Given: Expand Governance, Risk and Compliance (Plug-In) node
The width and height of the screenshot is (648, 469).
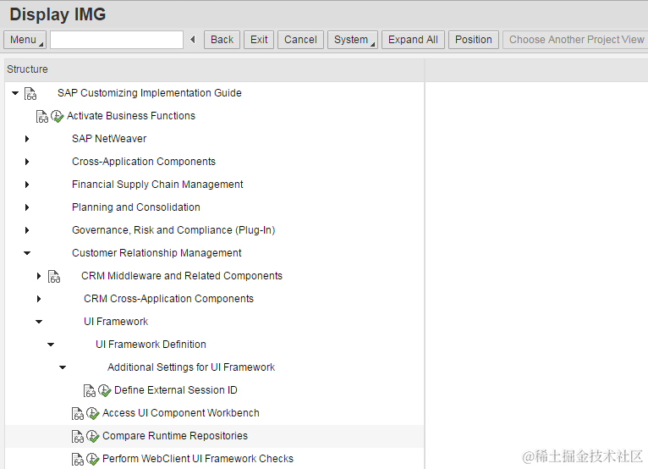Looking at the screenshot, I should 27,230.
